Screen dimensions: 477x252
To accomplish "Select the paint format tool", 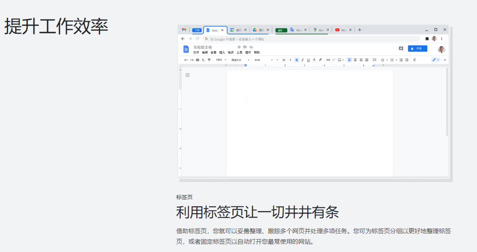I will [x=209, y=60].
